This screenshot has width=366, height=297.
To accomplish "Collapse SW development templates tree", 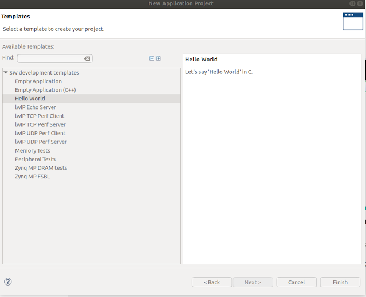I will tap(6, 72).
